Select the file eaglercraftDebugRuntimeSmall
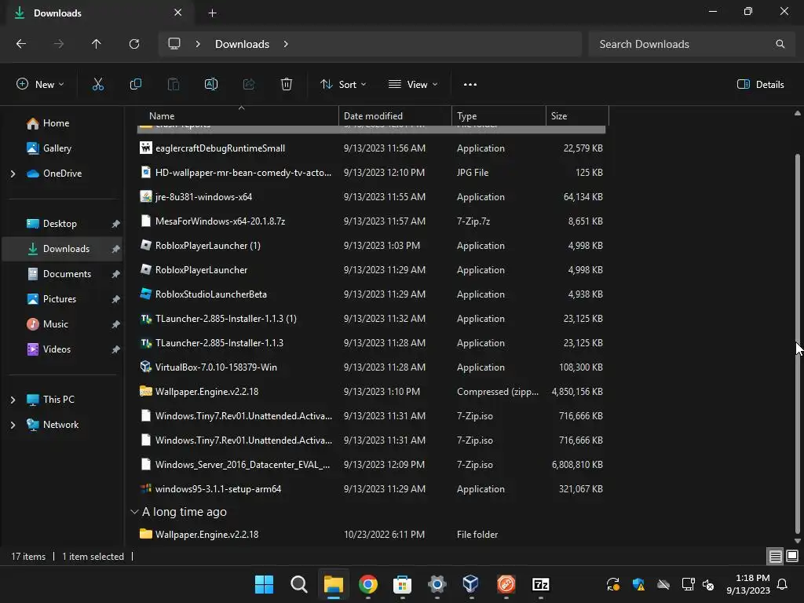 pos(371,148)
